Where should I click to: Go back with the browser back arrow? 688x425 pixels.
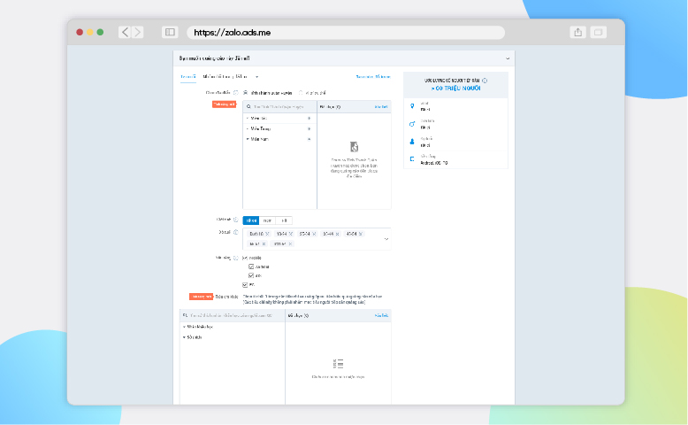pos(125,32)
